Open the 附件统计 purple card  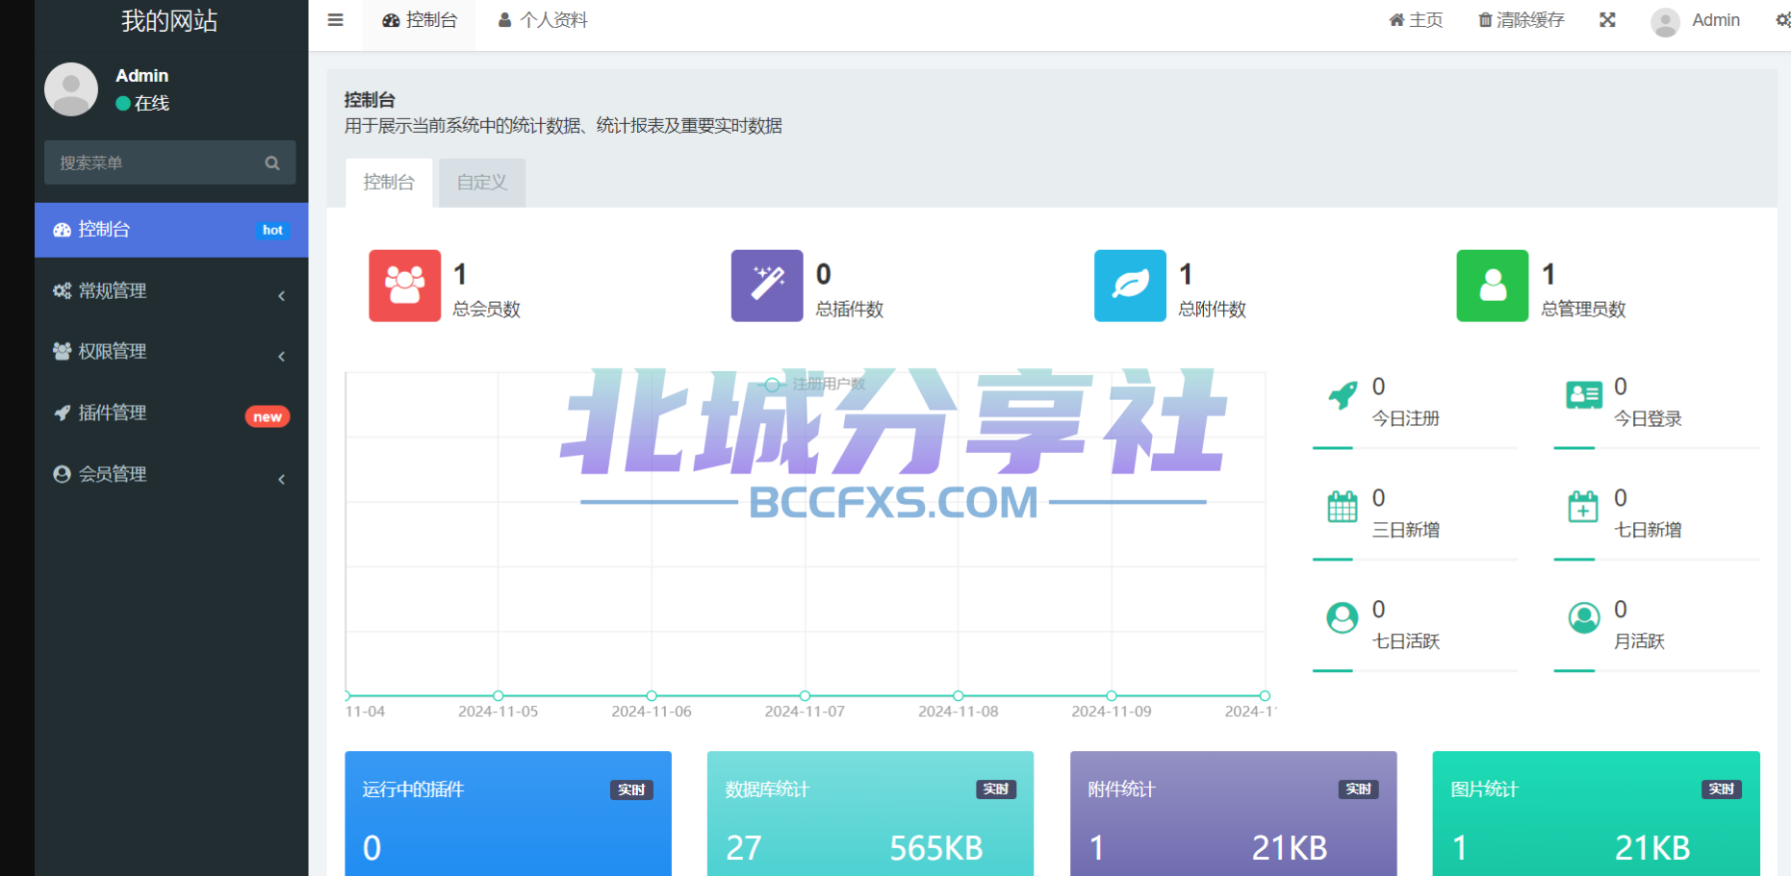(x=1234, y=813)
